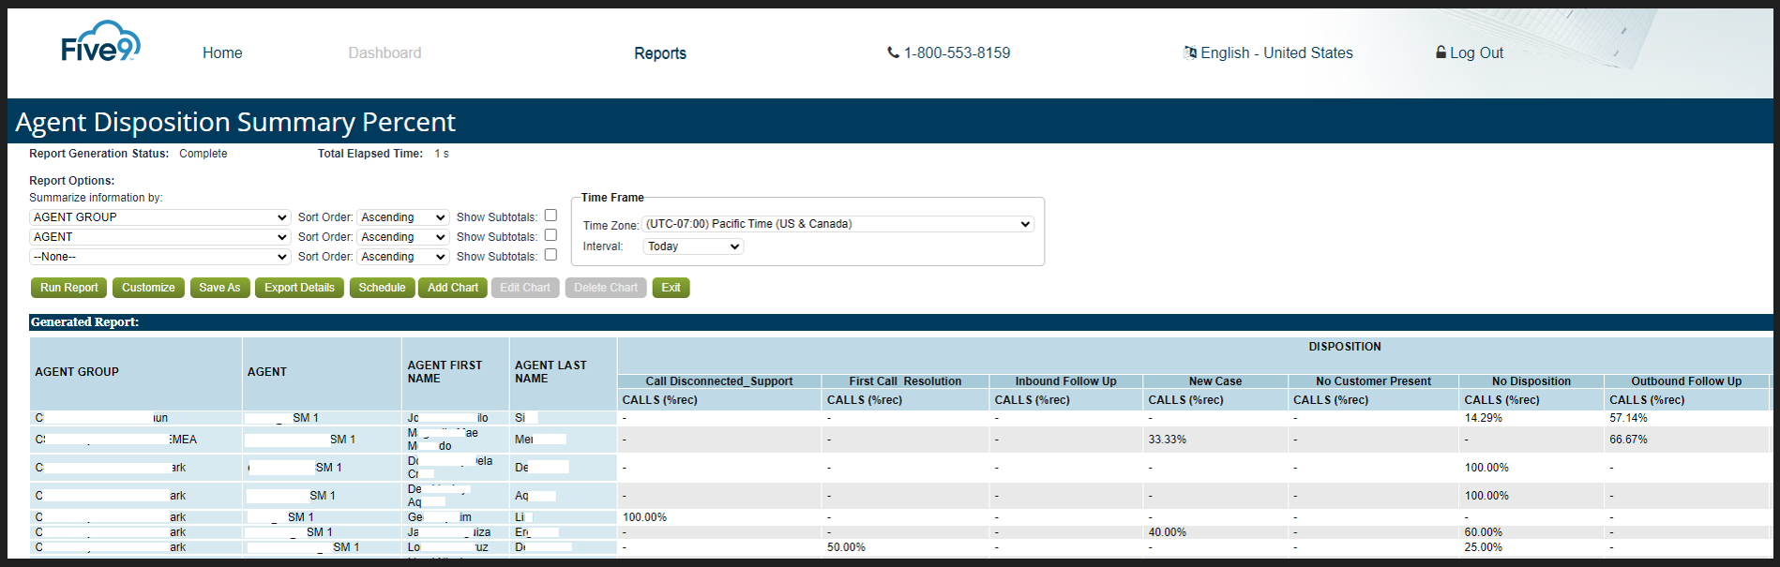The width and height of the screenshot is (1780, 567).
Task: Click the language globe icon
Action: click(1190, 52)
